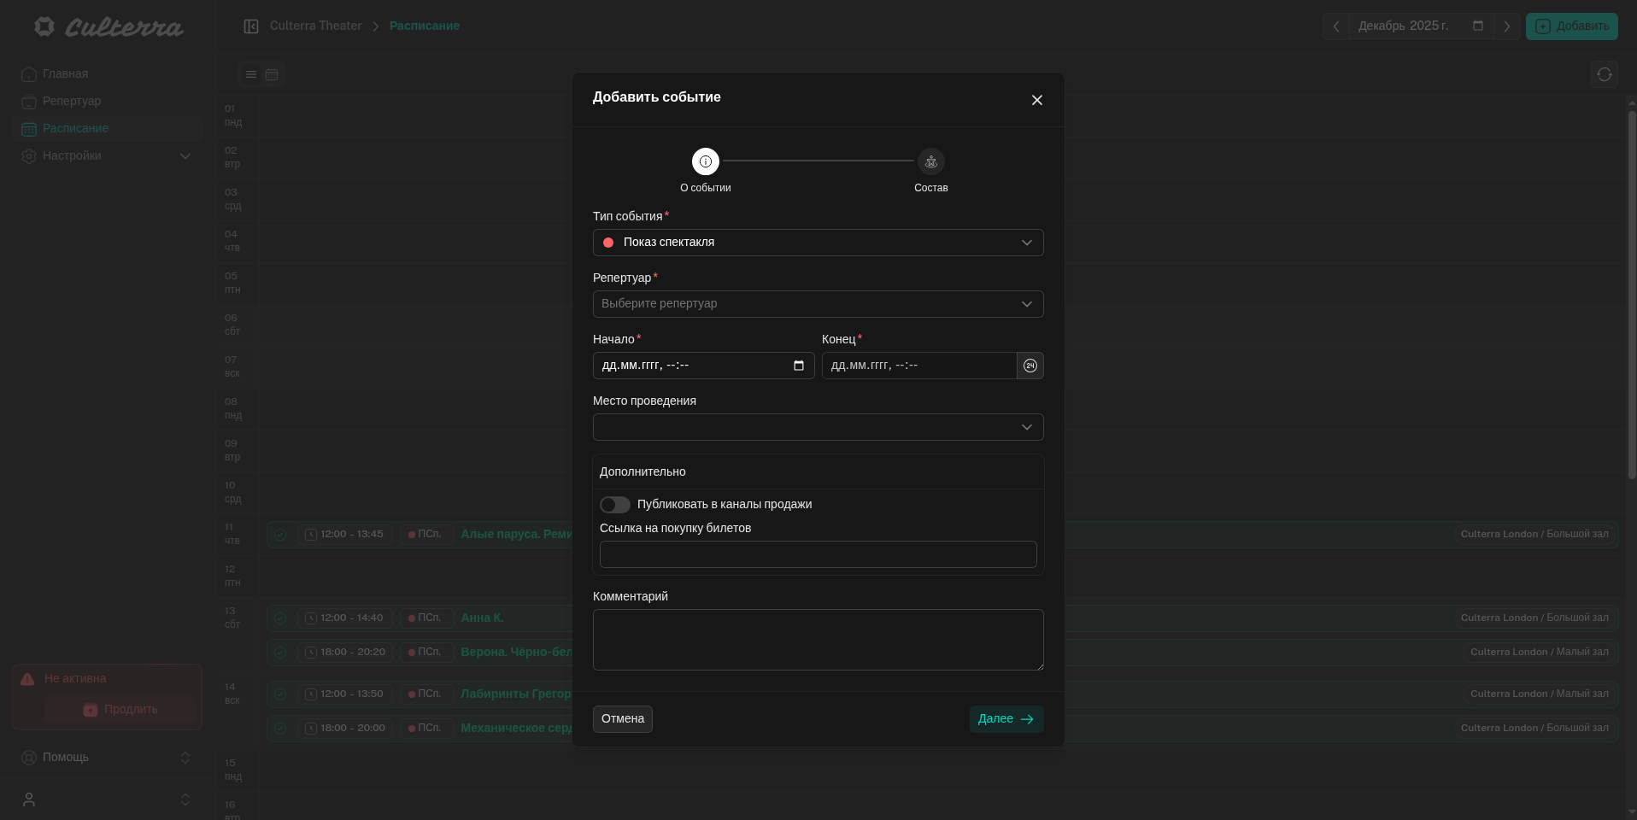Switch to list view icon
Screen dimensions: 1637x820
tap(251, 74)
